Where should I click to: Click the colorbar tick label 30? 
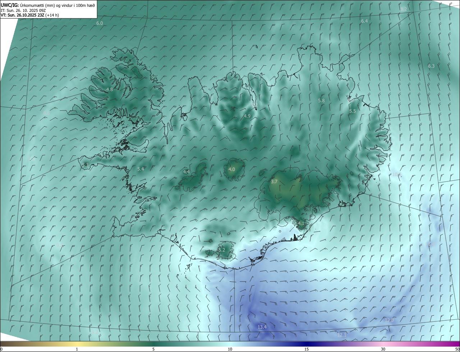(383, 349)
